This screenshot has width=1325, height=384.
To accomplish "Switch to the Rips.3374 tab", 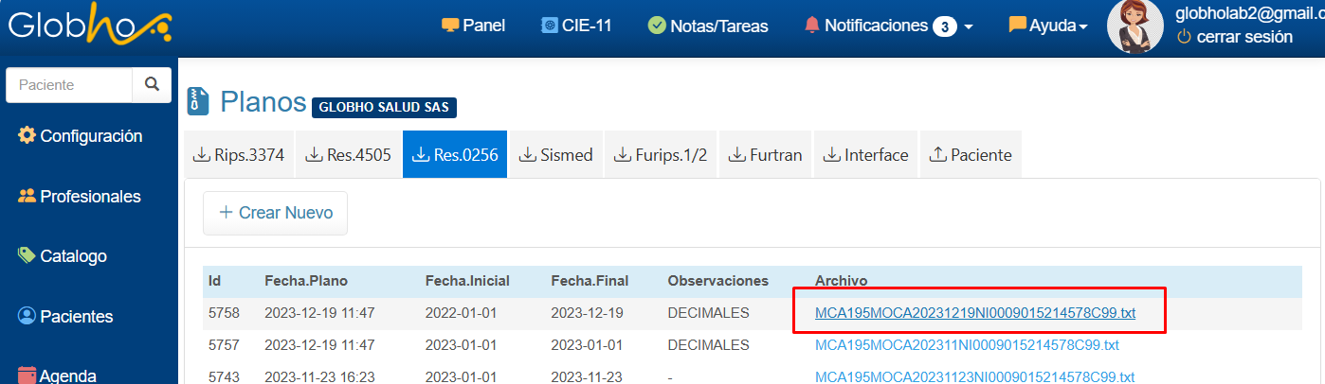I will tap(239, 155).
